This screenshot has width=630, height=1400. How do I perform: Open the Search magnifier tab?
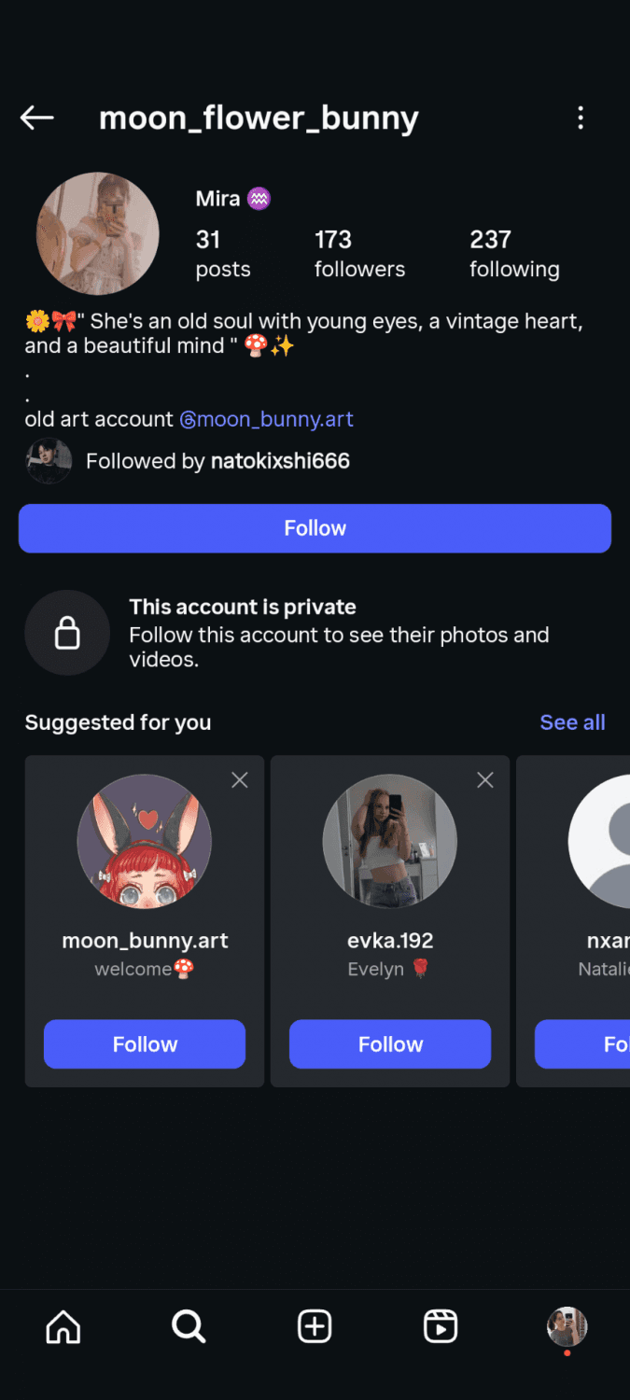tap(189, 1326)
